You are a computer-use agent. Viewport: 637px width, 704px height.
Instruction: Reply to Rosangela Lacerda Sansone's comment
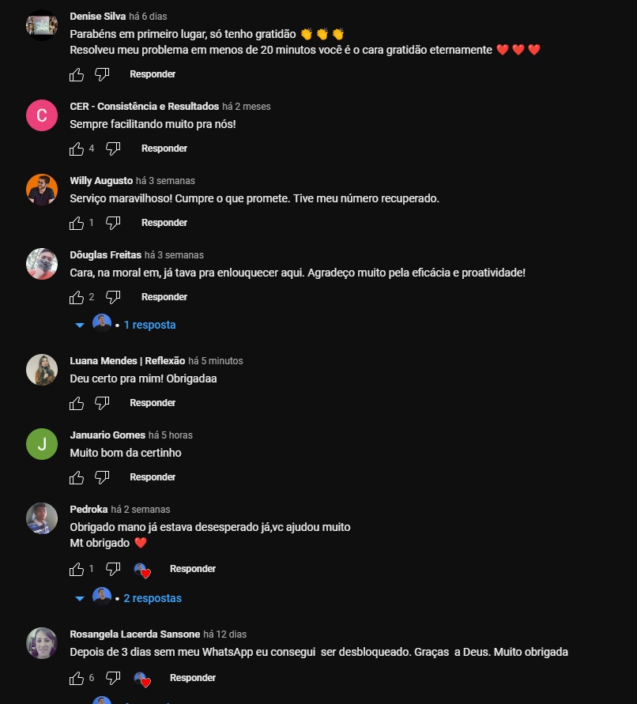[x=192, y=677]
